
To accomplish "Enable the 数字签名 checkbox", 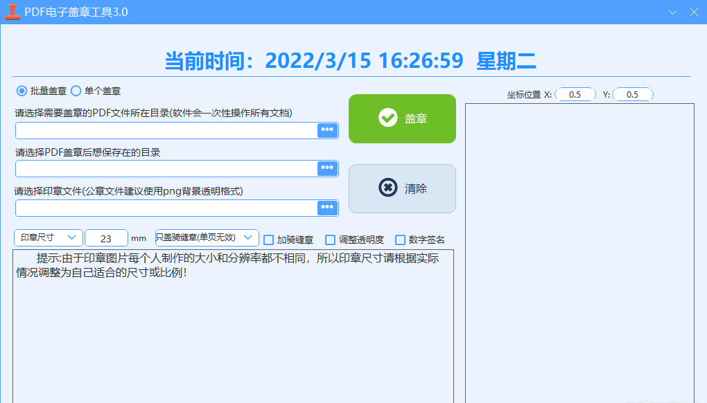I will click(400, 240).
